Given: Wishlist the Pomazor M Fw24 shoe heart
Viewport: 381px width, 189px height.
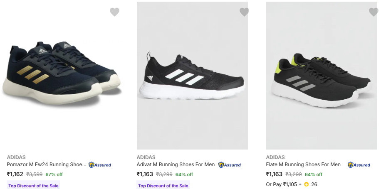Looking at the screenshot, I should pyautogui.click(x=114, y=12).
